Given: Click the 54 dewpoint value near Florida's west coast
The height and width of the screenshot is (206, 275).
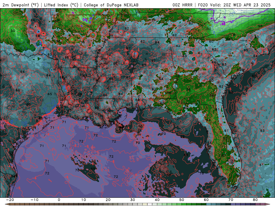Looking at the screenshot, I should (208, 120).
